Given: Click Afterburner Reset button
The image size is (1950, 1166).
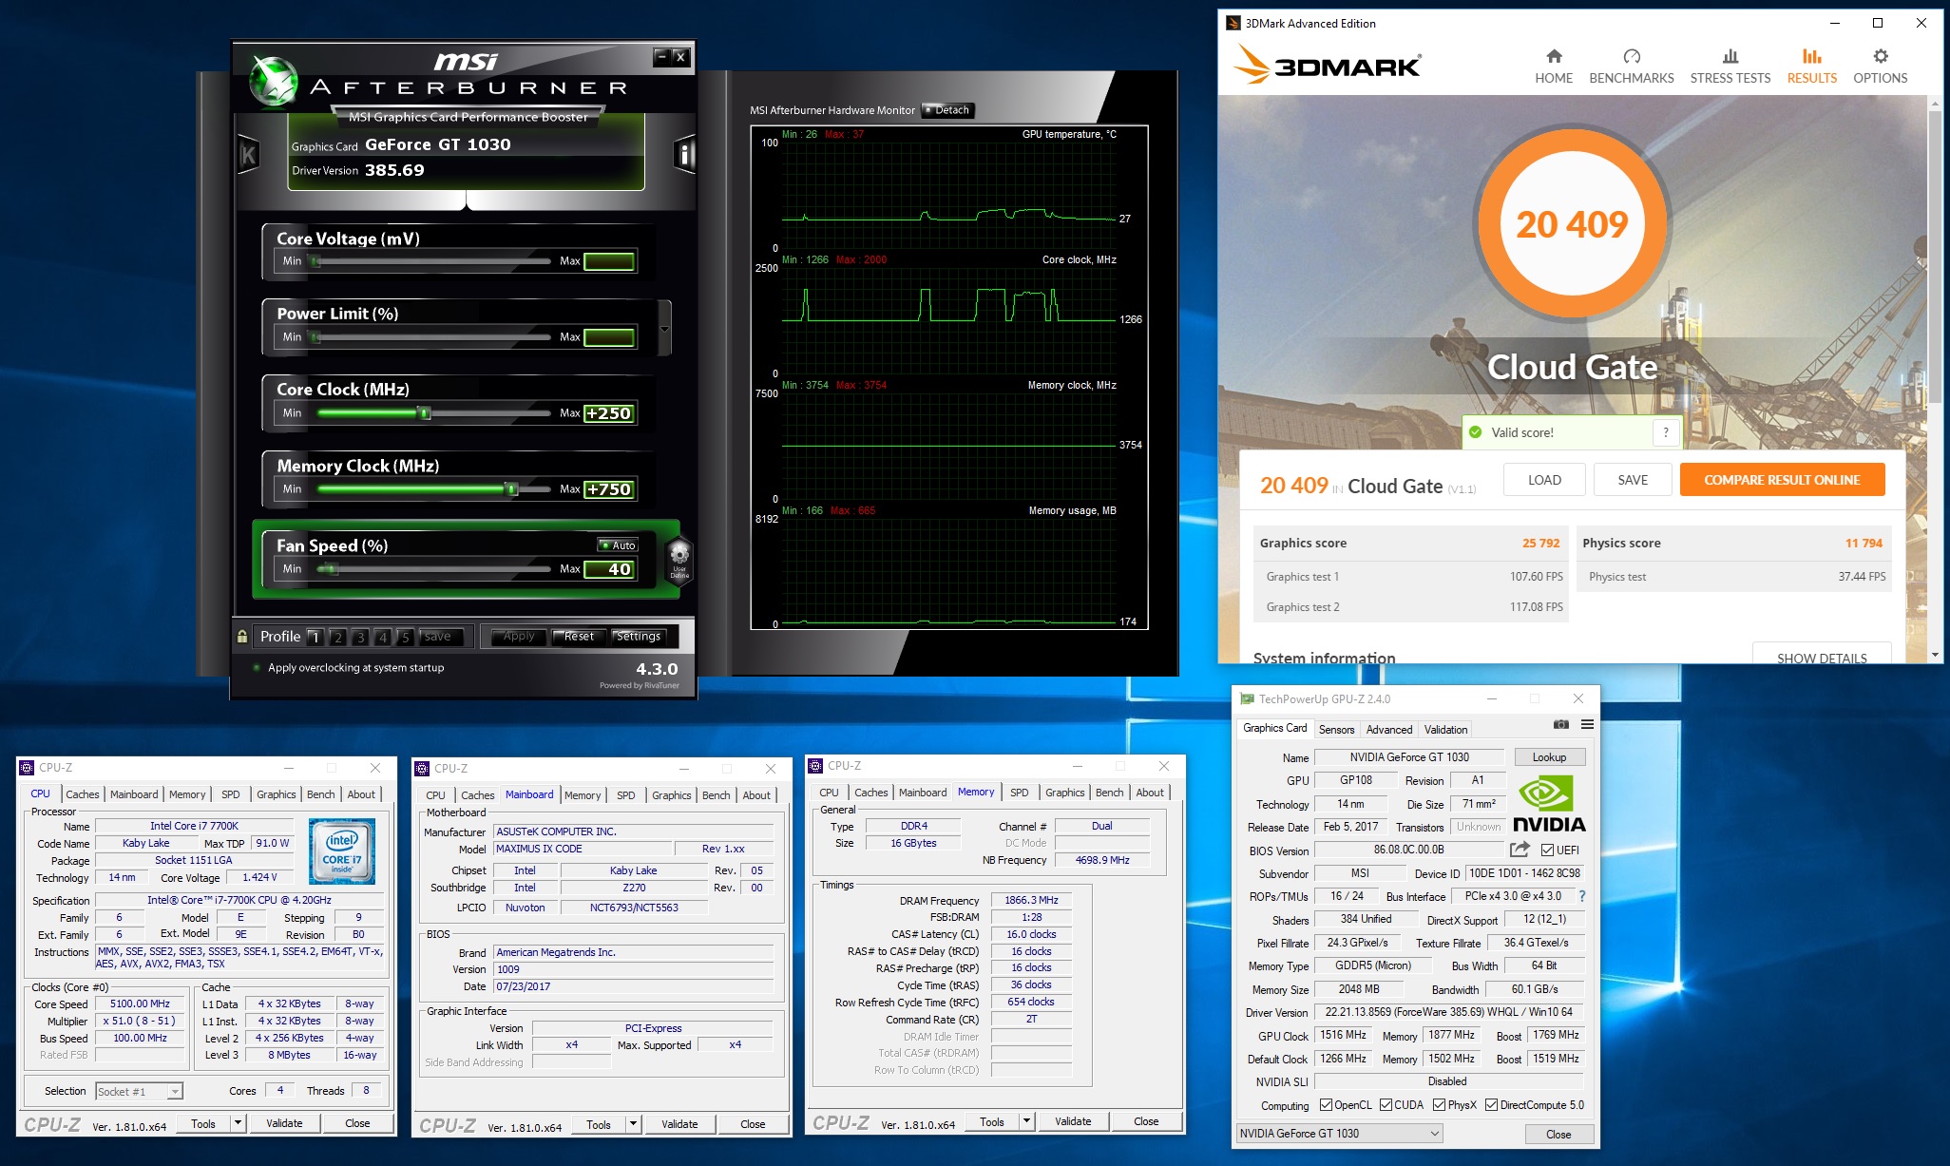Looking at the screenshot, I should (579, 637).
